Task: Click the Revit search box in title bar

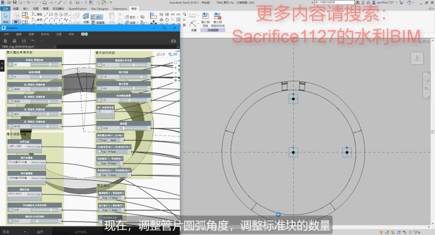Action: 334,3
